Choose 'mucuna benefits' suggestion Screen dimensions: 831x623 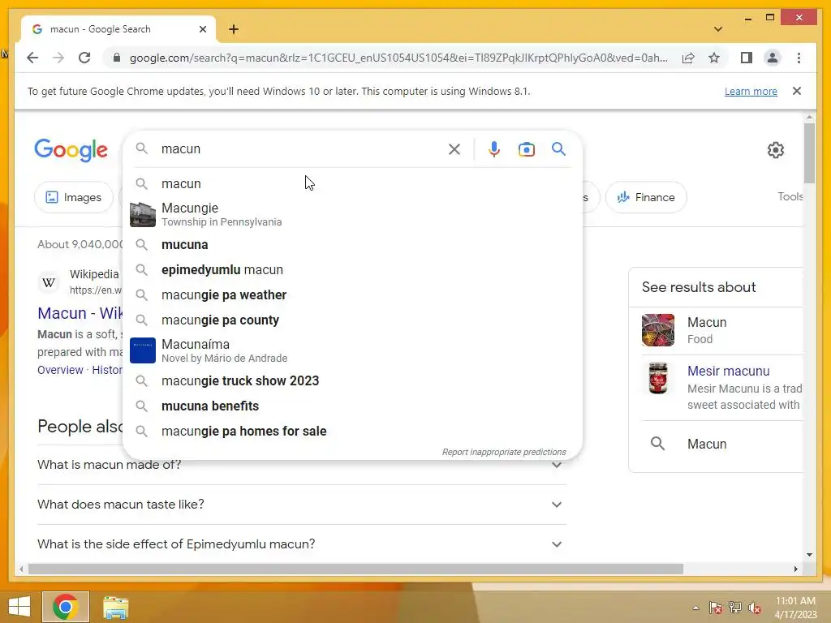click(x=352, y=406)
